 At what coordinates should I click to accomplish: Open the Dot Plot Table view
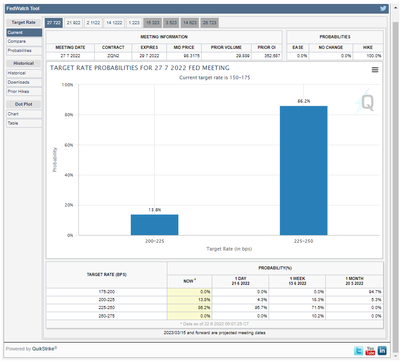24,123
